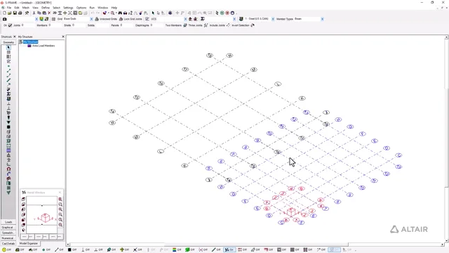
Task: Click the Save disk icon in toolbar
Action: [15, 13]
